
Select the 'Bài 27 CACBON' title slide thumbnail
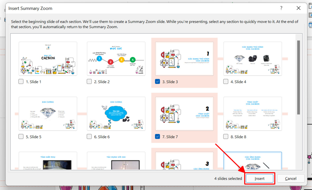pyautogui.click(x=48, y=59)
